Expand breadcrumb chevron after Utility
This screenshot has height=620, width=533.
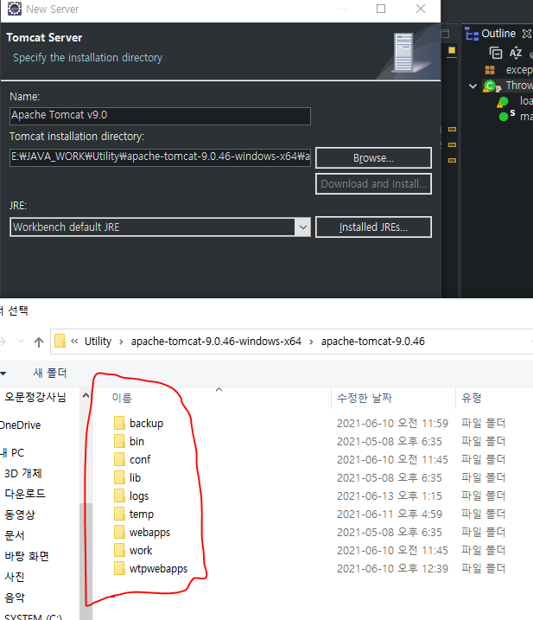tap(121, 342)
